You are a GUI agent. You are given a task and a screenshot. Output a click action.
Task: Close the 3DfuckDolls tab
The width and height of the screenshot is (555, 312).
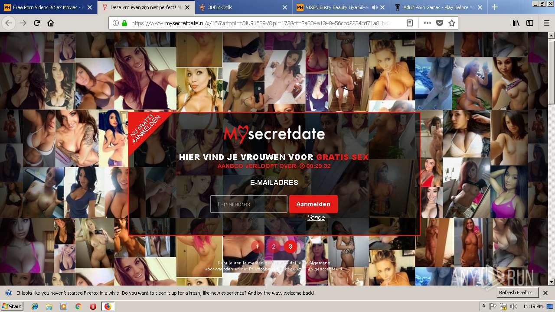(x=284, y=7)
